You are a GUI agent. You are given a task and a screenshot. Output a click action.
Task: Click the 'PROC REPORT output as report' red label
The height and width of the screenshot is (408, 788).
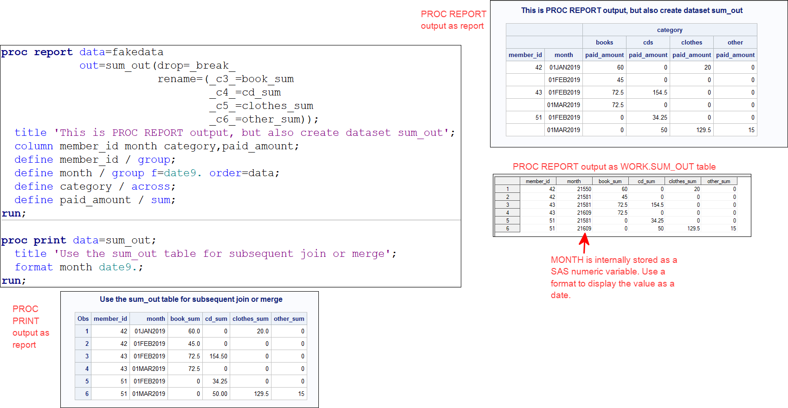tap(453, 20)
